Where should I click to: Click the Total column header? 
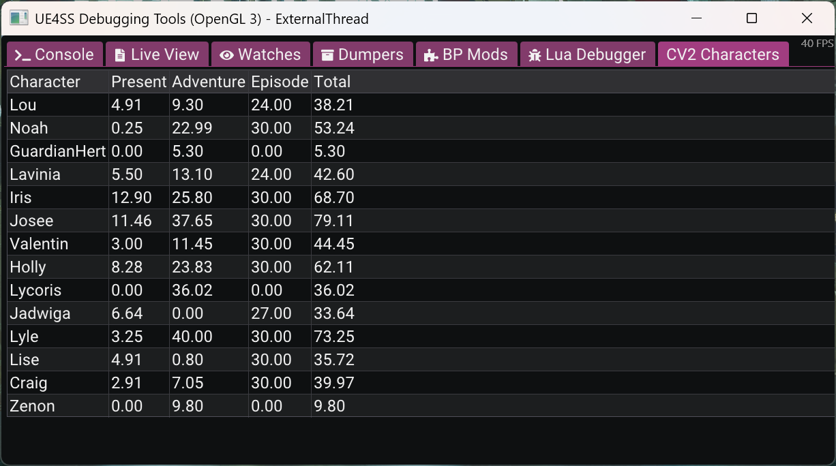click(x=332, y=82)
